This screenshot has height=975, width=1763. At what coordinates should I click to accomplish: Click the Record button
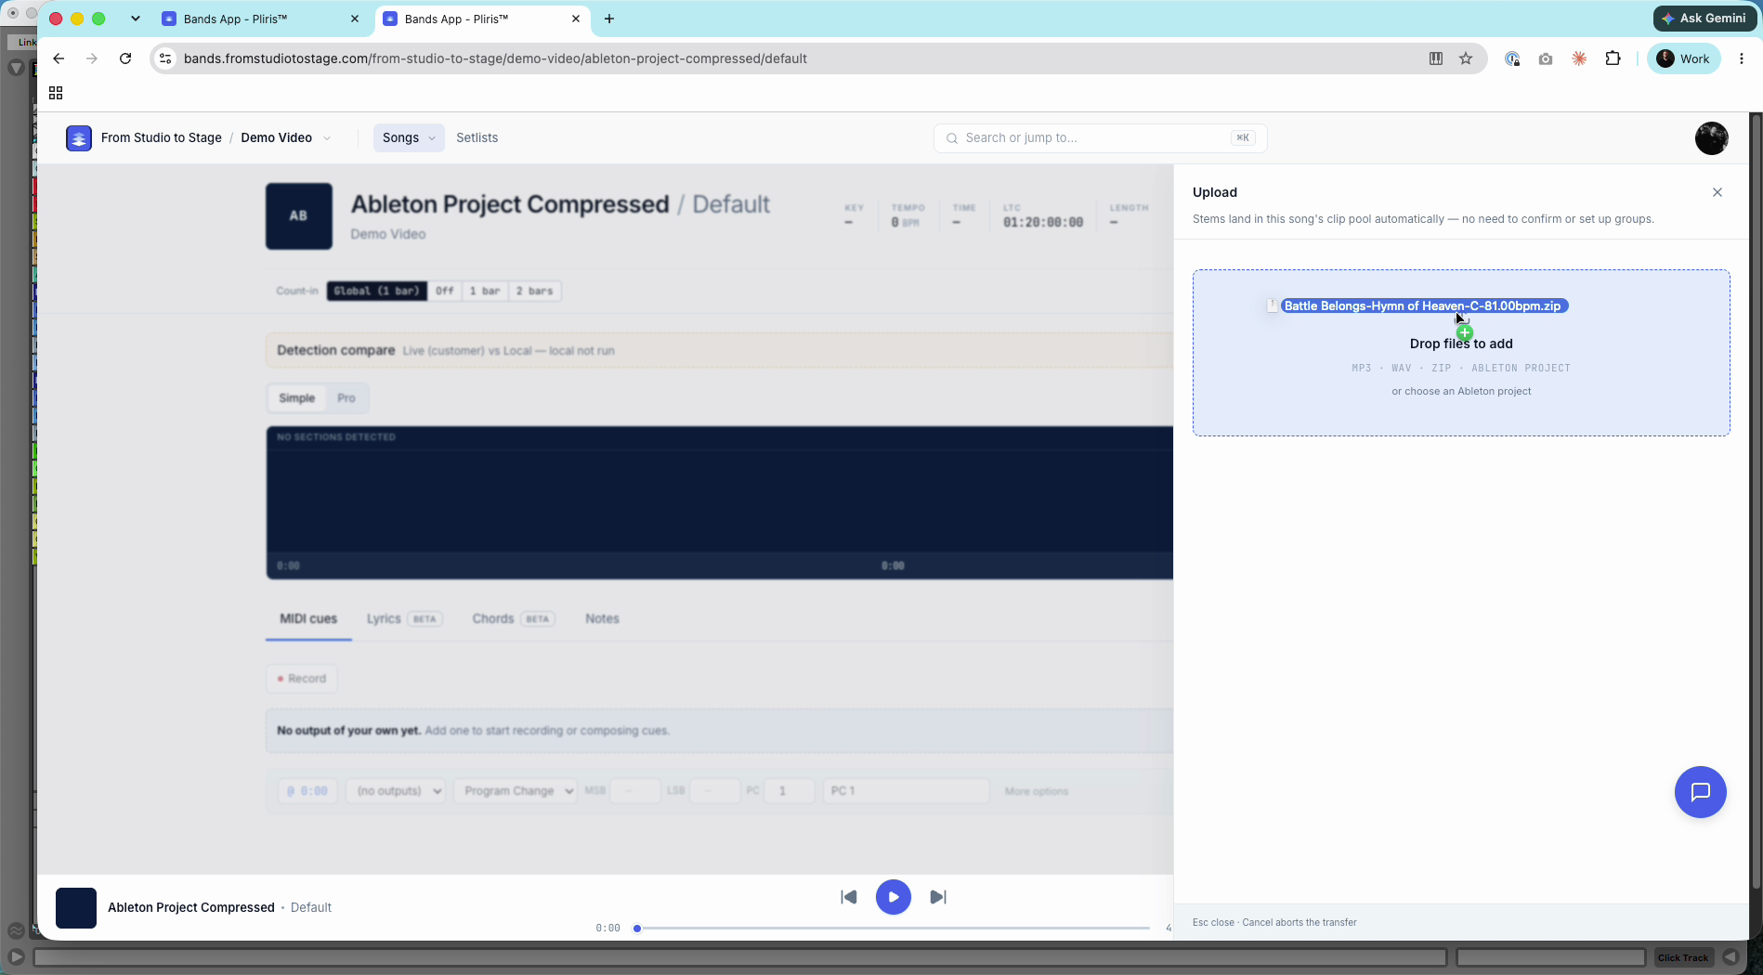tap(302, 679)
